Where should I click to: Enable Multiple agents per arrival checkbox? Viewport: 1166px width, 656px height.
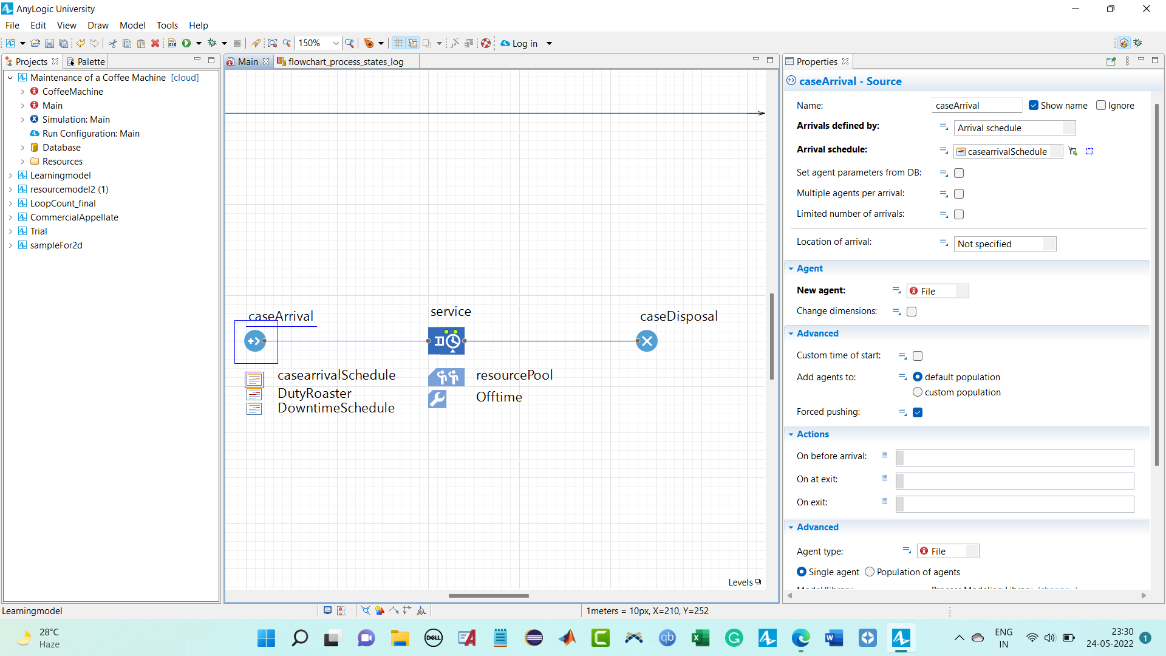(x=959, y=194)
